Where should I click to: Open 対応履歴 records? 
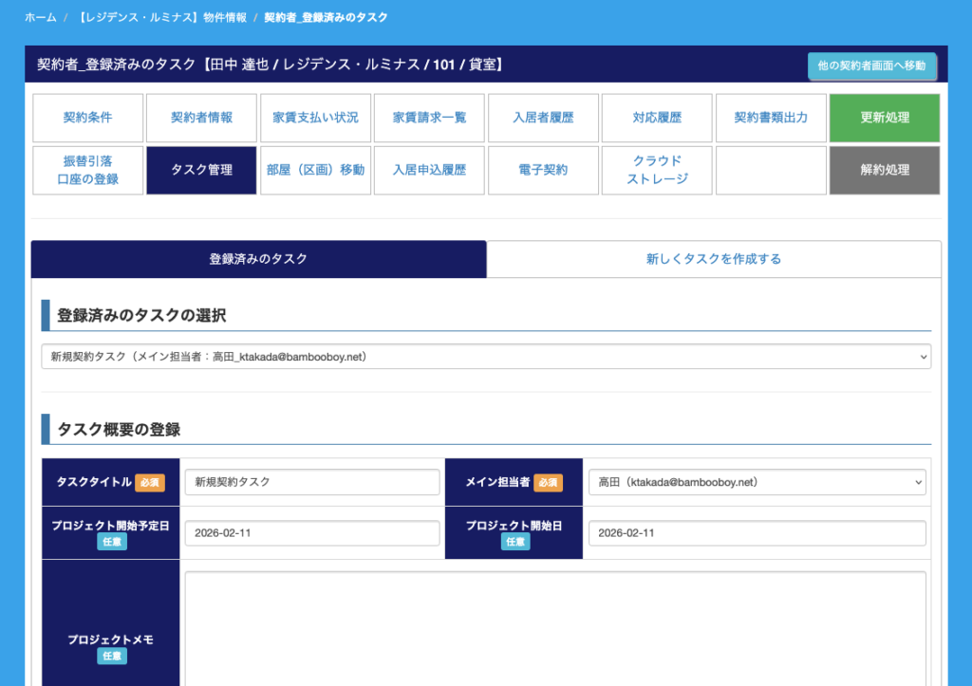(657, 118)
